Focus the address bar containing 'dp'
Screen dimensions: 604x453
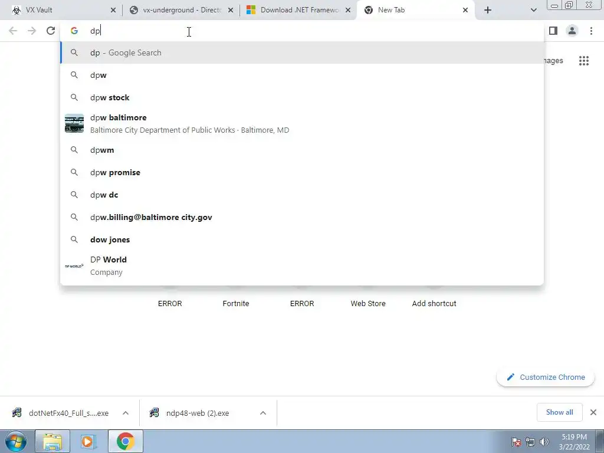(x=302, y=31)
